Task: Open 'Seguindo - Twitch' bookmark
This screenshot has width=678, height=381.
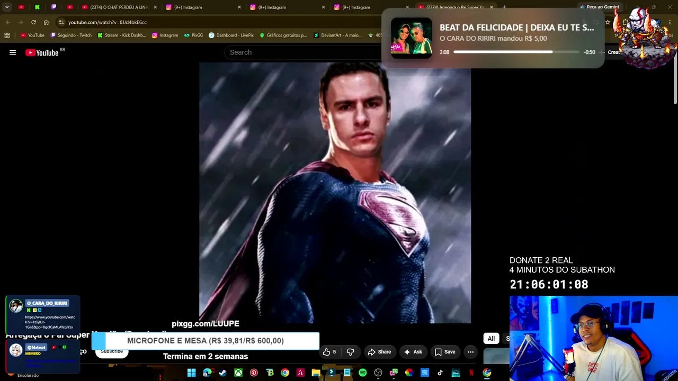Action: tap(71, 35)
